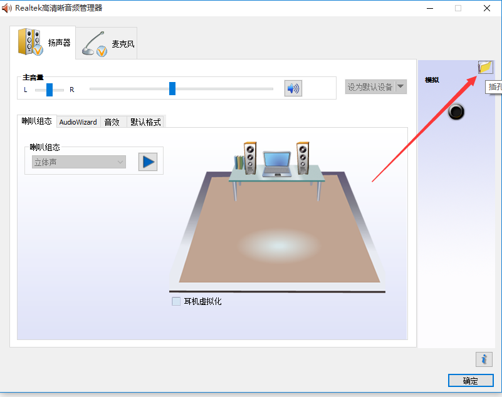Open the information icon button
The width and height of the screenshot is (502, 397).
point(484,359)
